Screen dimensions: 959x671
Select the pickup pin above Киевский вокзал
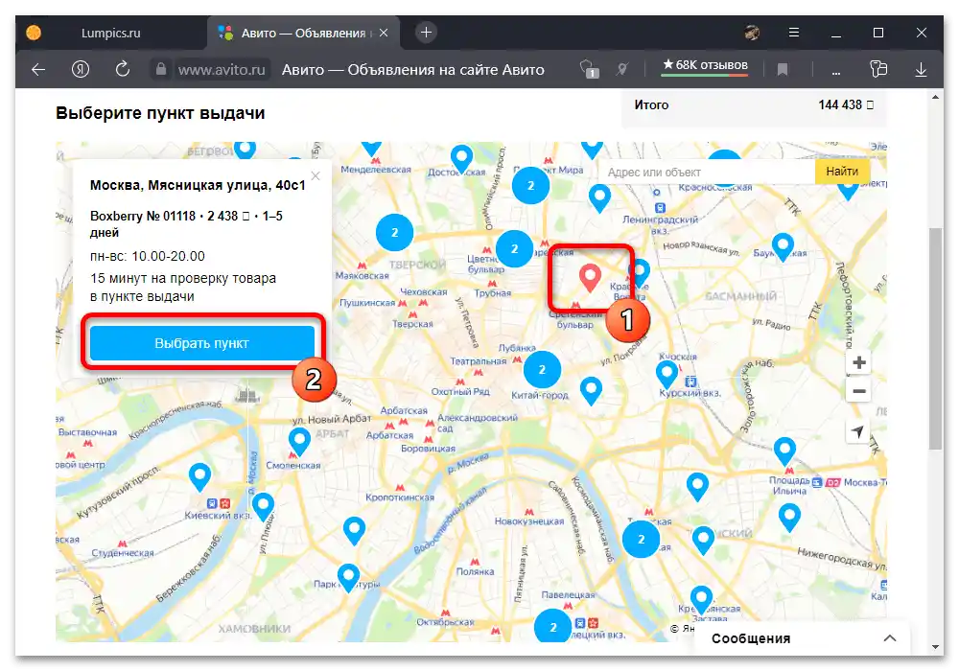pos(199,476)
